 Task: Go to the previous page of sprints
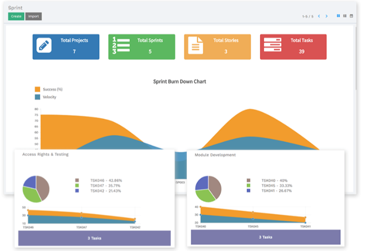tap(319, 17)
